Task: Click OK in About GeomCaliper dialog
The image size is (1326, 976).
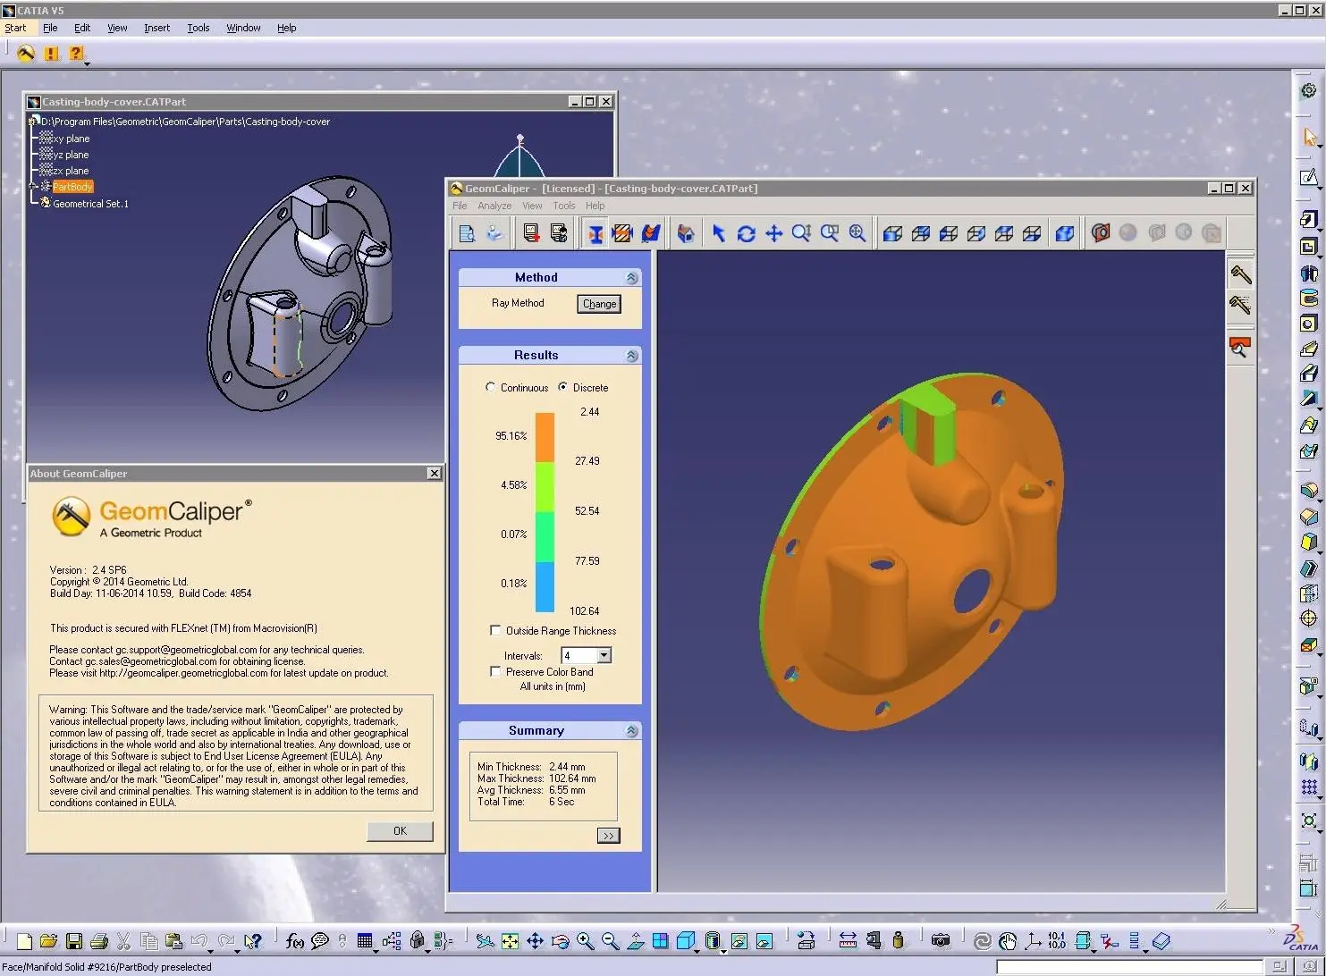Action: [x=400, y=831]
